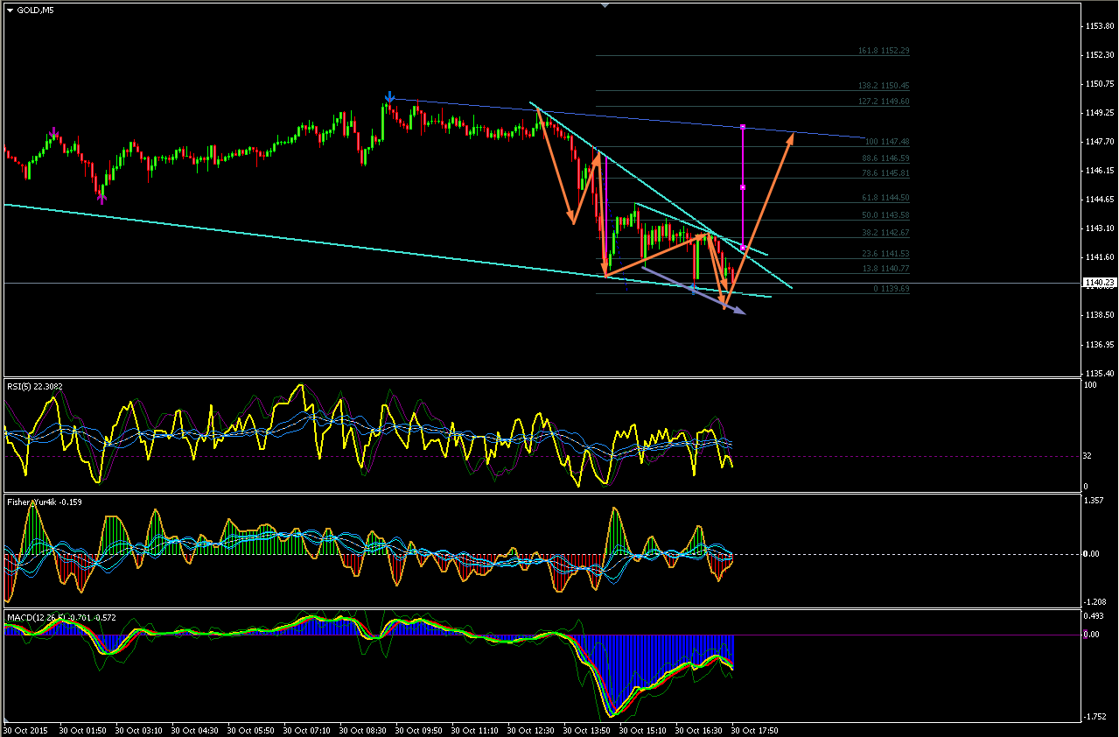Click Fibonacci level label 38.2 1142.67
The width and height of the screenshot is (1119, 737).
(885, 233)
